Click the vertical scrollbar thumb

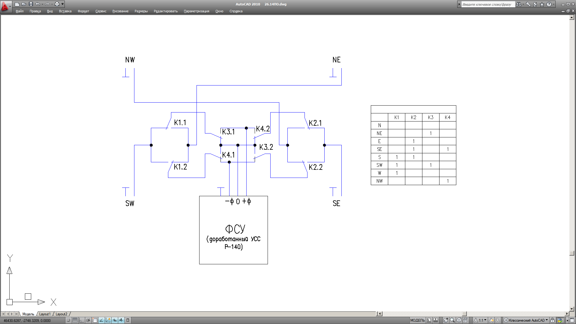(572, 253)
